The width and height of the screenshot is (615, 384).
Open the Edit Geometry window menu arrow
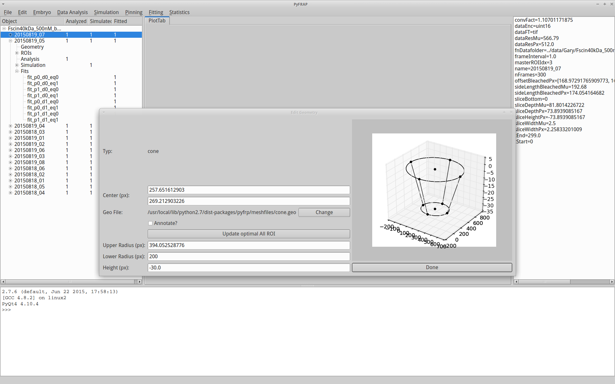tap(104, 112)
